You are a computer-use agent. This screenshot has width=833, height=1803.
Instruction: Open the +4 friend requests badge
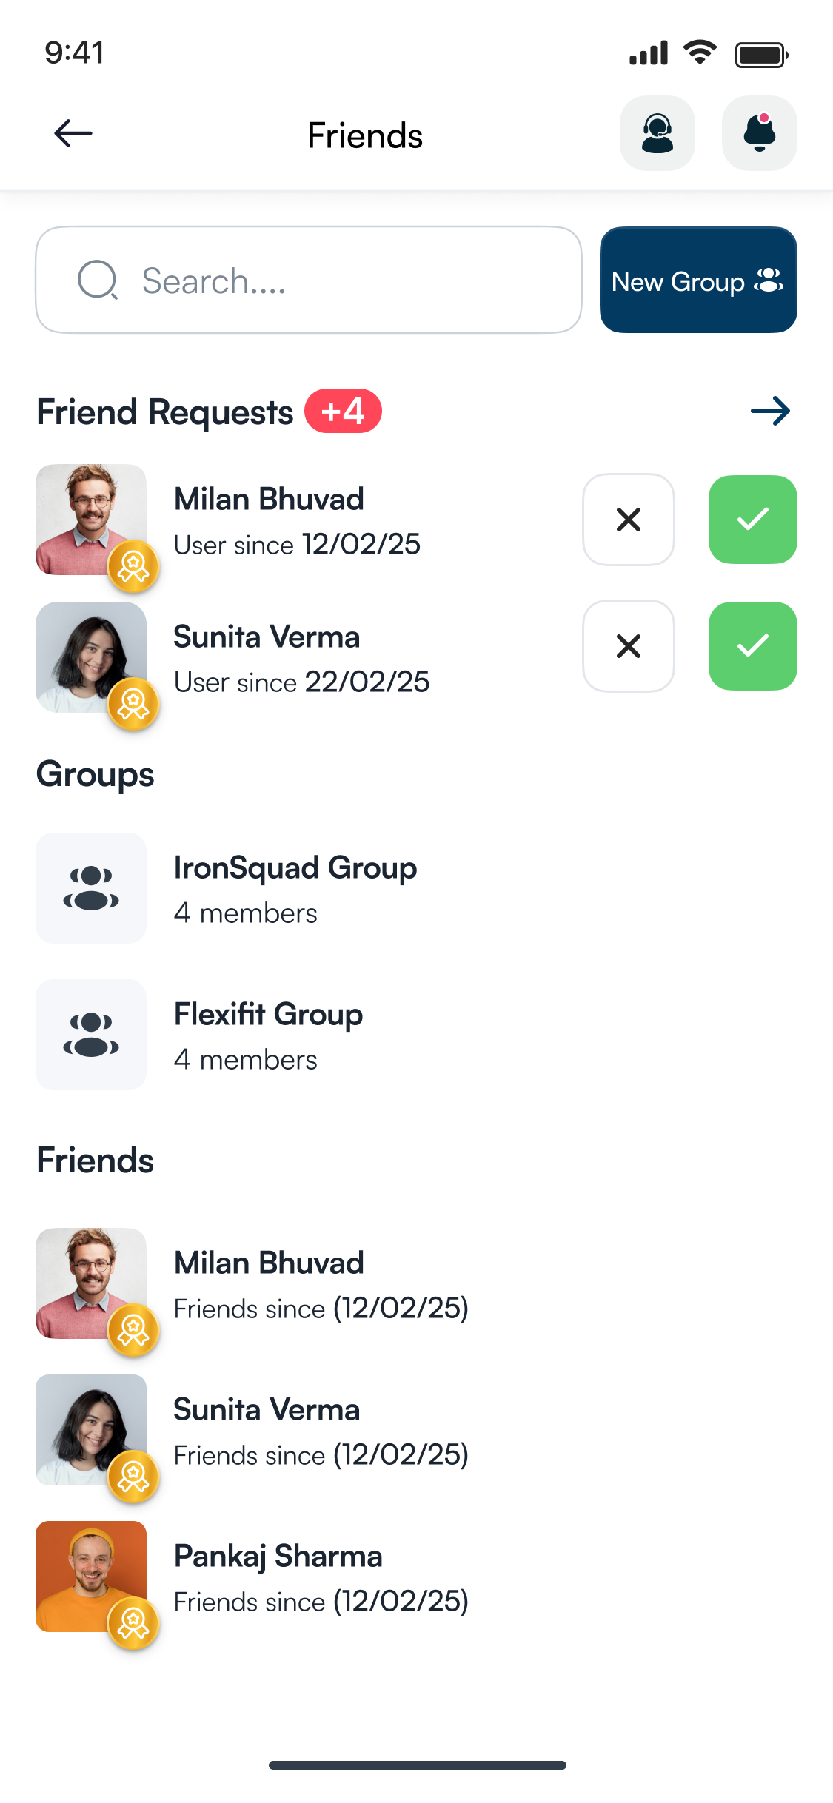tap(343, 412)
